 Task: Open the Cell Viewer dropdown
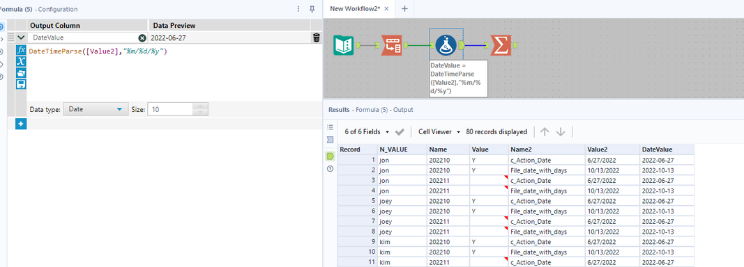click(x=439, y=131)
